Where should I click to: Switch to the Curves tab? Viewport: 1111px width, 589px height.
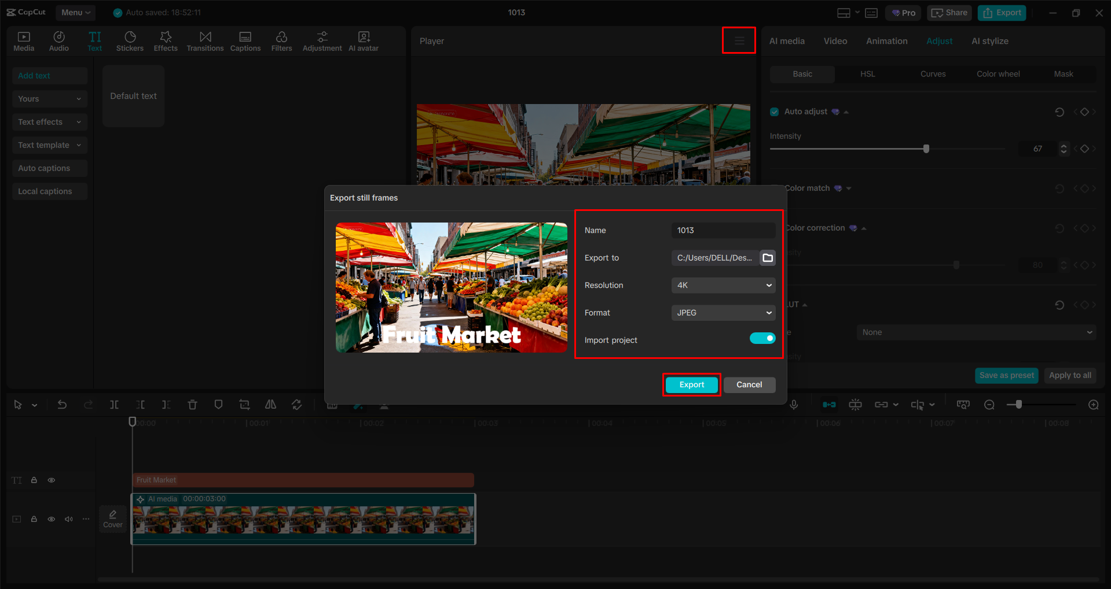933,74
